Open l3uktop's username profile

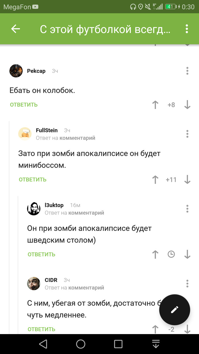54,205
